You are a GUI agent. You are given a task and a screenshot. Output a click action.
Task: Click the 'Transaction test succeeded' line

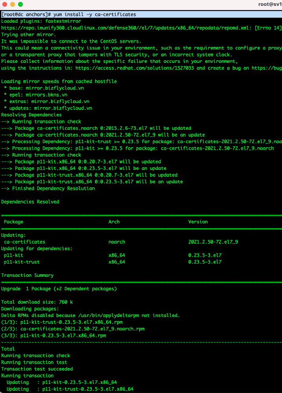click(x=37, y=369)
